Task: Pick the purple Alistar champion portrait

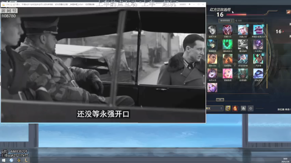Action: 258,44
